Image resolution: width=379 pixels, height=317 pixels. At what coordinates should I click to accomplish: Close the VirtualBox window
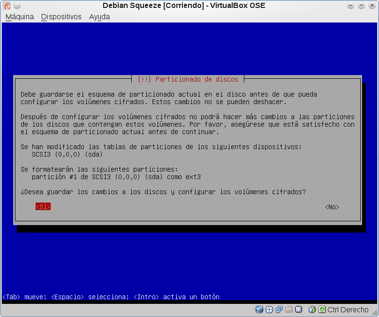tap(372, 5)
